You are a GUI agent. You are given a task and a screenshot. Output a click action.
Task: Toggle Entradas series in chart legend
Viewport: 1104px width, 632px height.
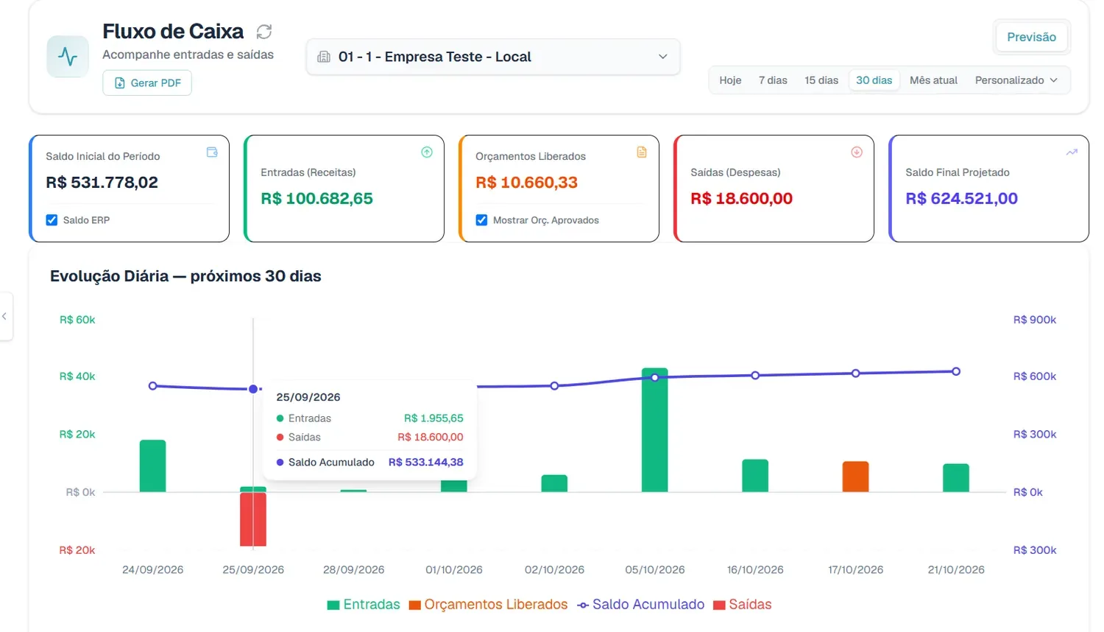pyautogui.click(x=364, y=605)
